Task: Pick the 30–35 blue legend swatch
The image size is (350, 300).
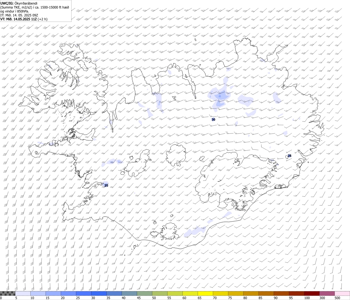Action: click(x=99, y=294)
